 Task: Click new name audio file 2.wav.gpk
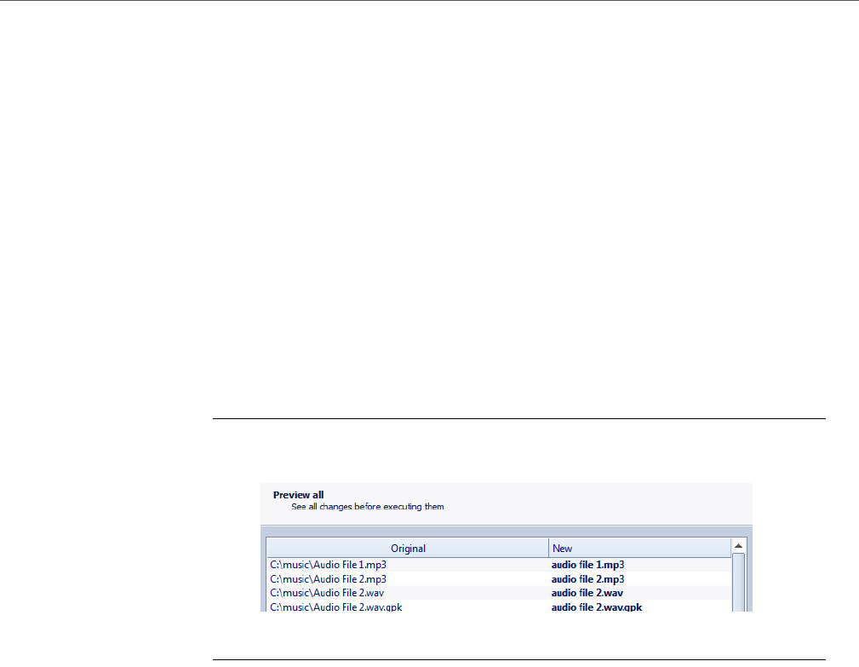pyautogui.click(x=597, y=607)
